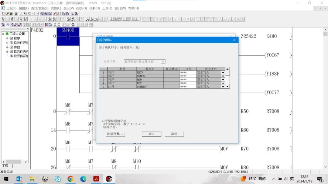Image resolution: width=328 pixels, height=184 pixels.
Task: Click the Print icon in toolbar
Action: pyautogui.click(x=16, y=14)
